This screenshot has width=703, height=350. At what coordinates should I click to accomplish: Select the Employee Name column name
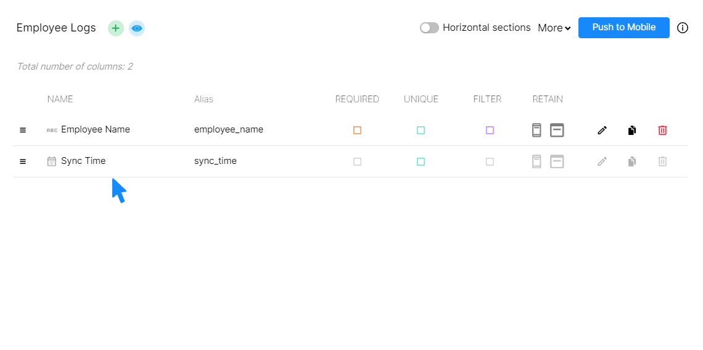pos(96,129)
